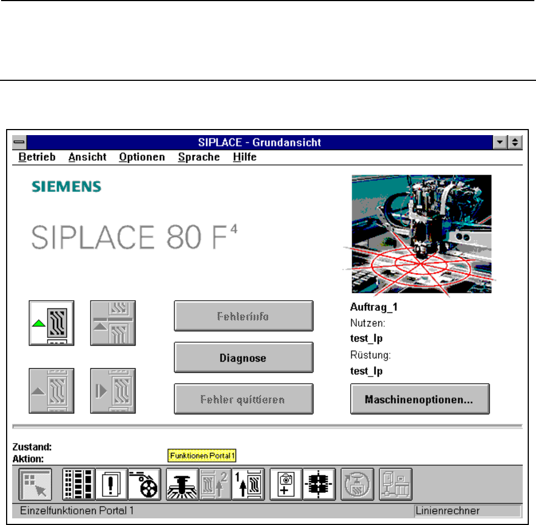The width and height of the screenshot is (536, 525).
Task: Select the grid-with-cursor toolbar icon
Action: coord(35,485)
